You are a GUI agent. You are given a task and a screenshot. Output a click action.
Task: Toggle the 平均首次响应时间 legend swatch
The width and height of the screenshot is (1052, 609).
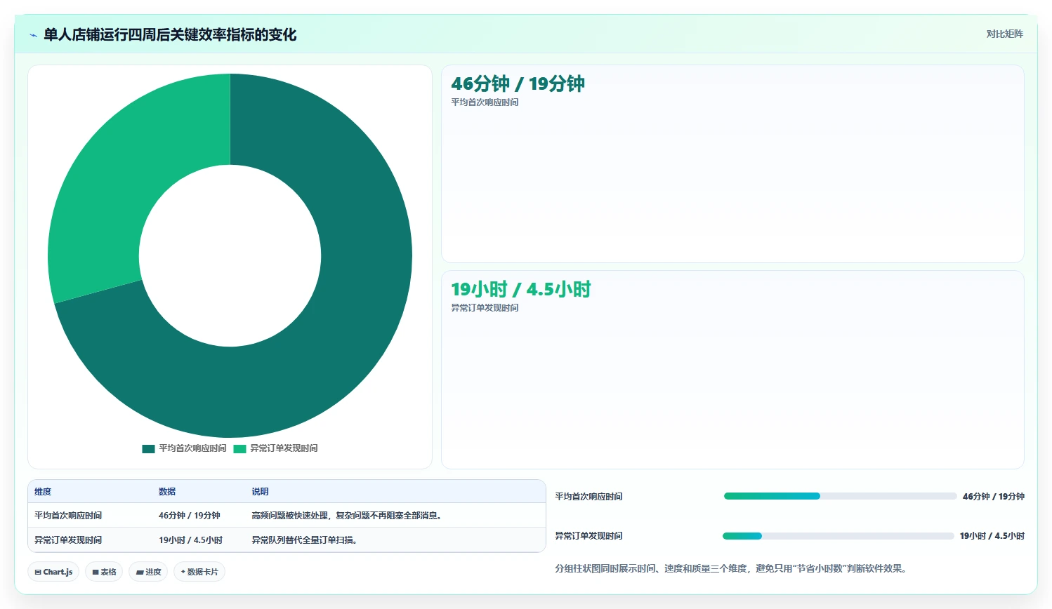(148, 448)
